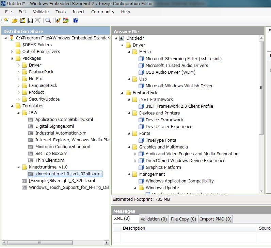
Task: Click the .NET Framework 2.0 Client Profile icon
Action: pos(141,106)
